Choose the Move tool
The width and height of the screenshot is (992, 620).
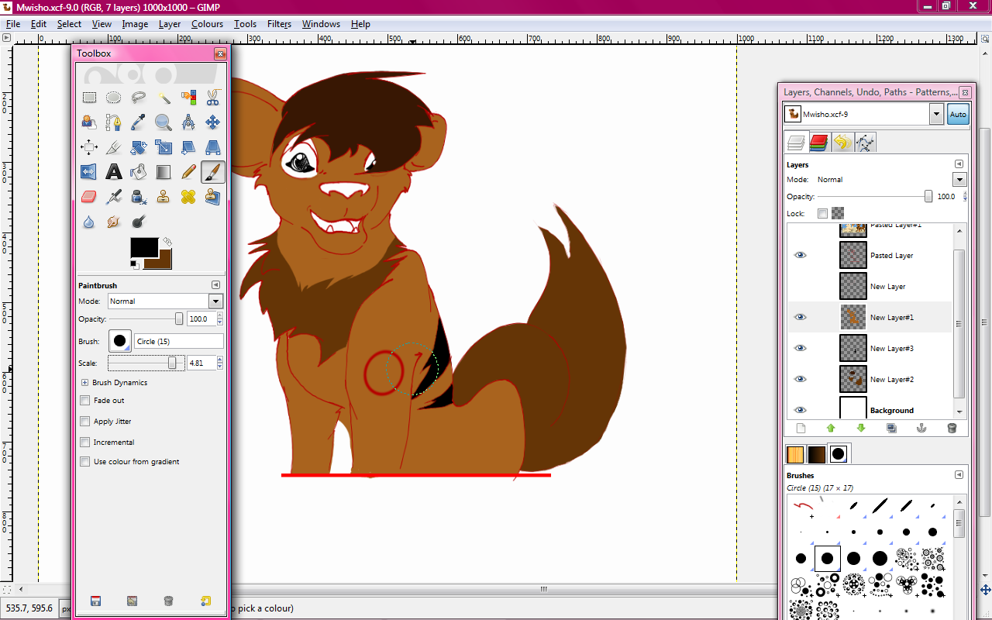coord(212,122)
